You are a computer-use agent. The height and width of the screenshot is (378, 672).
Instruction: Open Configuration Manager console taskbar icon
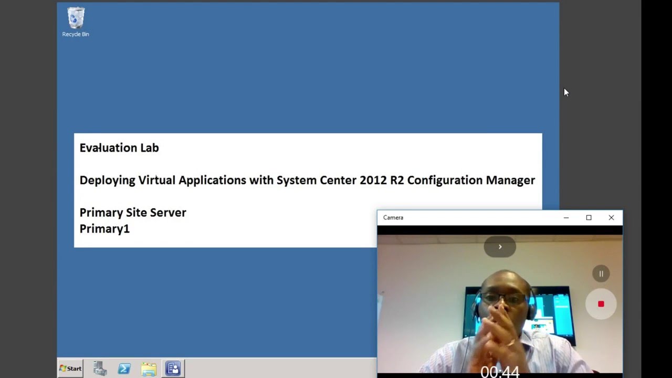coord(173,369)
